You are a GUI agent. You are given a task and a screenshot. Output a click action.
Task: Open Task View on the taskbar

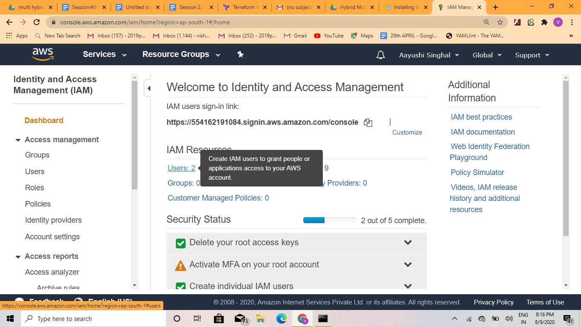pyautogui.click(x=197, y=318)
